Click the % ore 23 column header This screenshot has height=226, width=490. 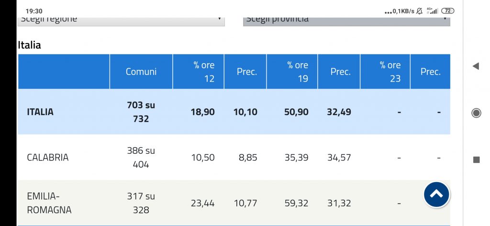click(x=390, y=72)
